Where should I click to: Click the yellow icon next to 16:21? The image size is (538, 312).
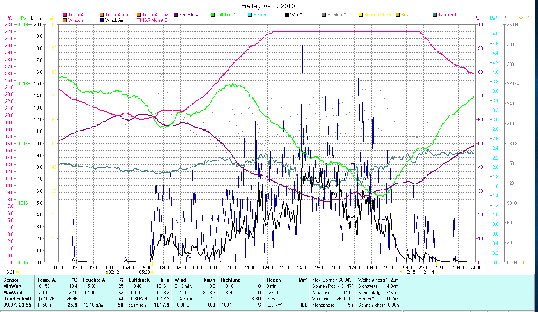coord(18,272)
